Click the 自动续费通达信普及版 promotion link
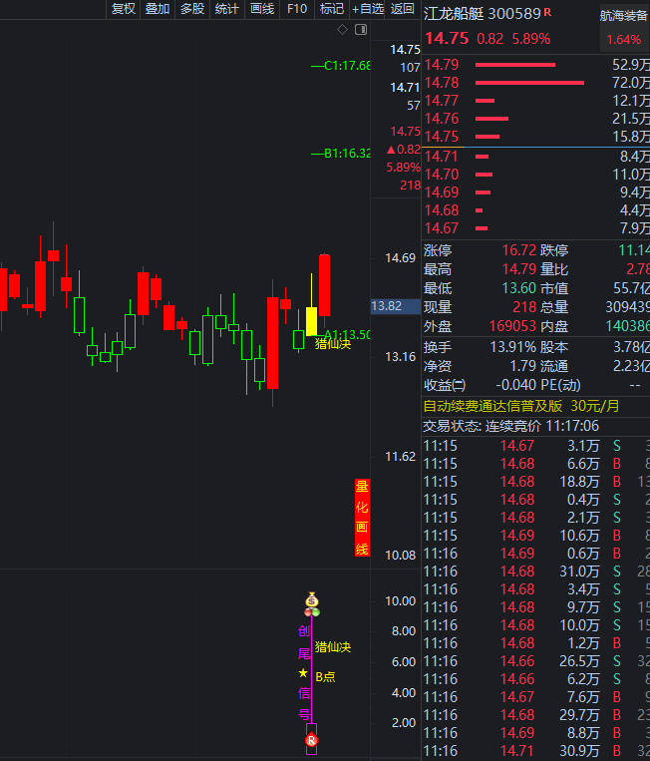The image size is (650, 761). (521, 406)
